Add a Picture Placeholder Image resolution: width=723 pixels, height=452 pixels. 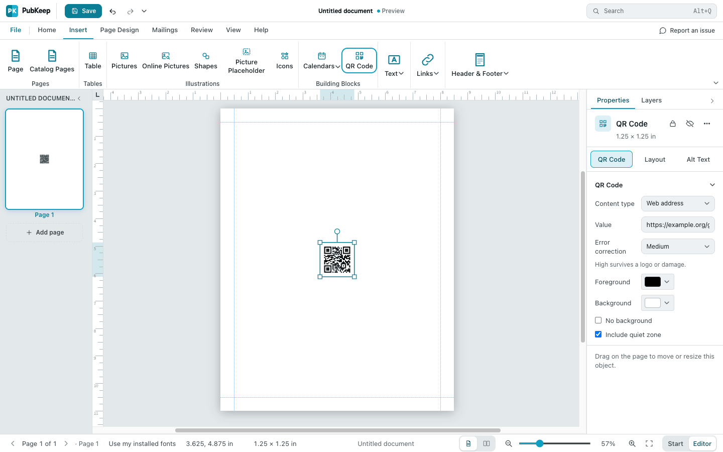click(x=247, y=61)
